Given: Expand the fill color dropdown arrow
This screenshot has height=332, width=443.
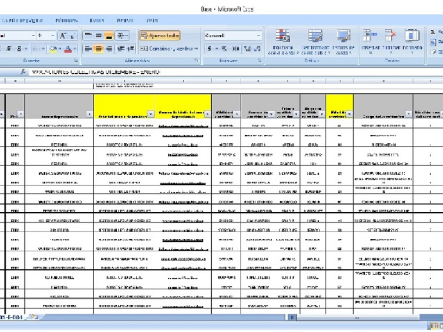Looking at the screenshot, I should click(x=60, y=49).
